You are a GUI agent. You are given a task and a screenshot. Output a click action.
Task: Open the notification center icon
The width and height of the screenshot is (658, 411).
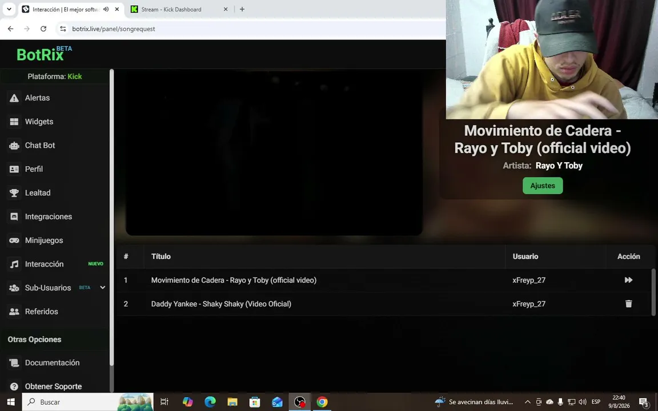(644, 402)
